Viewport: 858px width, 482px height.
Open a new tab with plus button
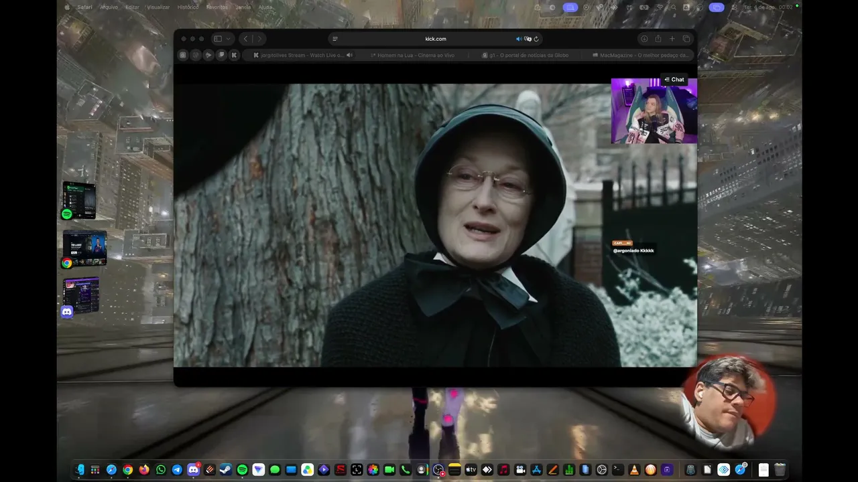(672, 39)
